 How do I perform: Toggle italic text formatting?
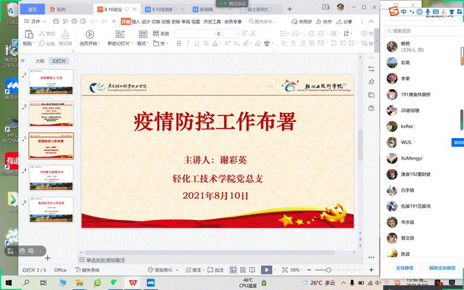(189, 44)
